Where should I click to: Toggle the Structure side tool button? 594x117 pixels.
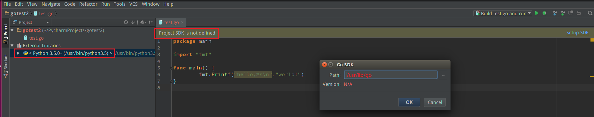pyautogui.click(x=5, y=66)
